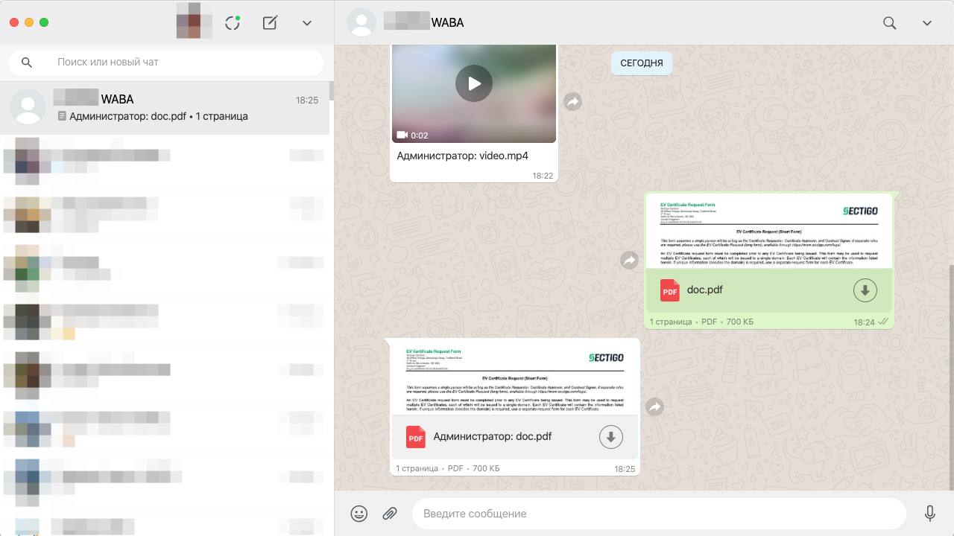Open your profile avatar in the sidebar header

(195, 21)
